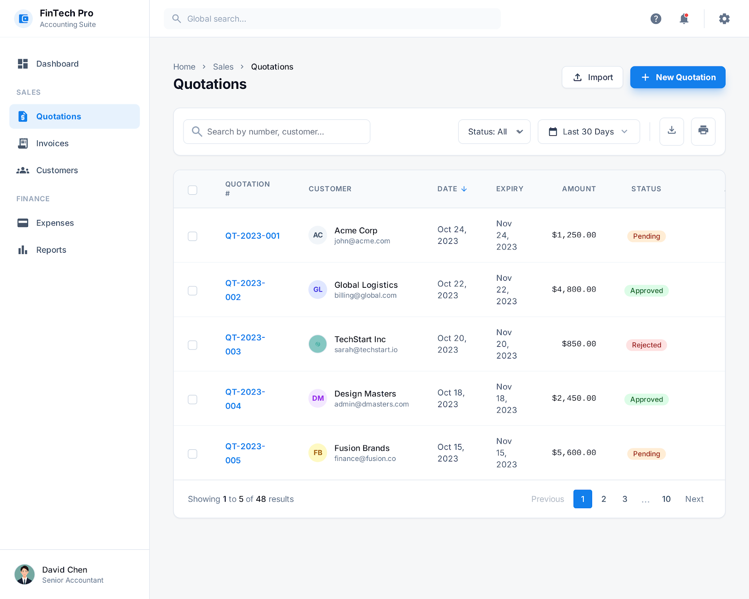Open the notifications bell
Image resolution: width=749 pixels, height=599 pixels.
point(684,19)
